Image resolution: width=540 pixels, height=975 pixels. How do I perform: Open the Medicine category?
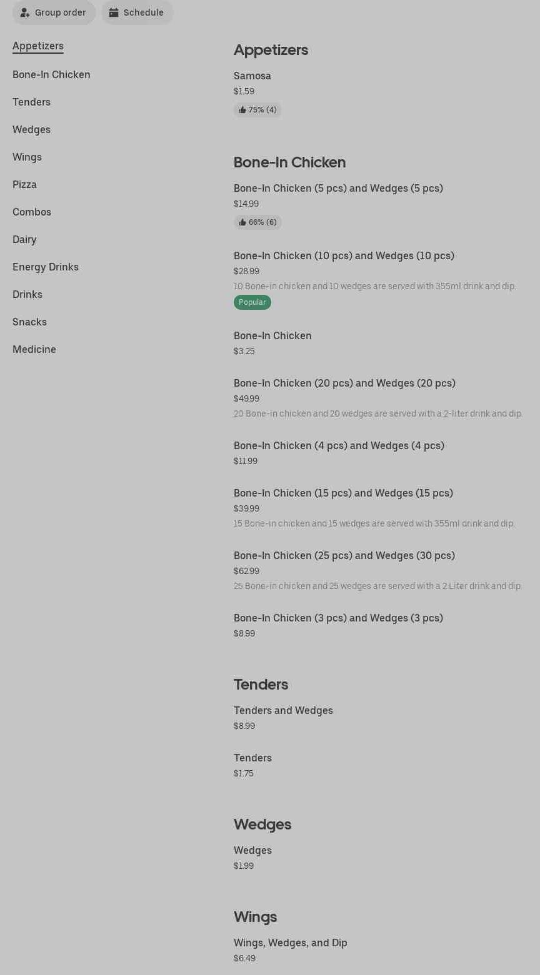[34, 350]
